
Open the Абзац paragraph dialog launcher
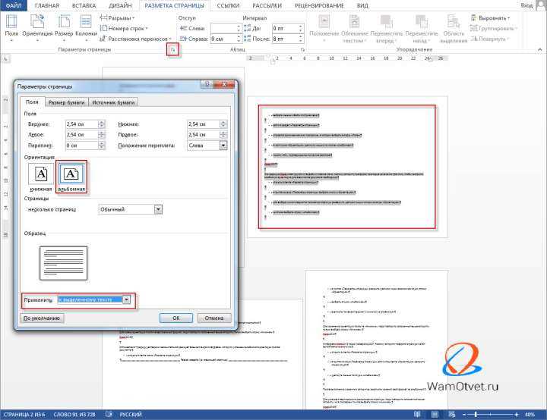click(302, 50)
